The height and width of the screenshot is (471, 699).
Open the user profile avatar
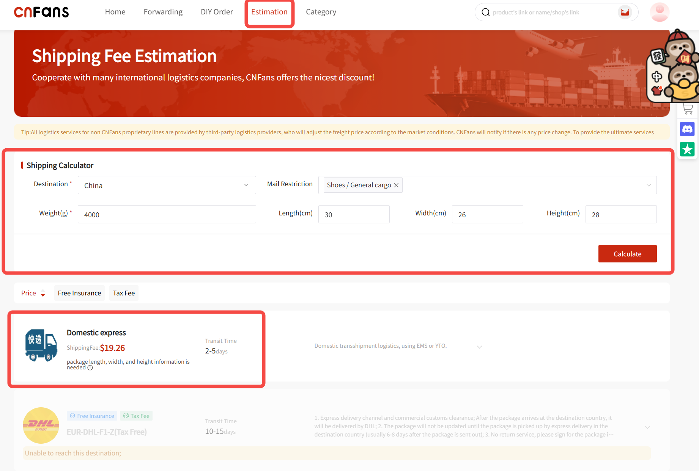[x=659, y=12]
